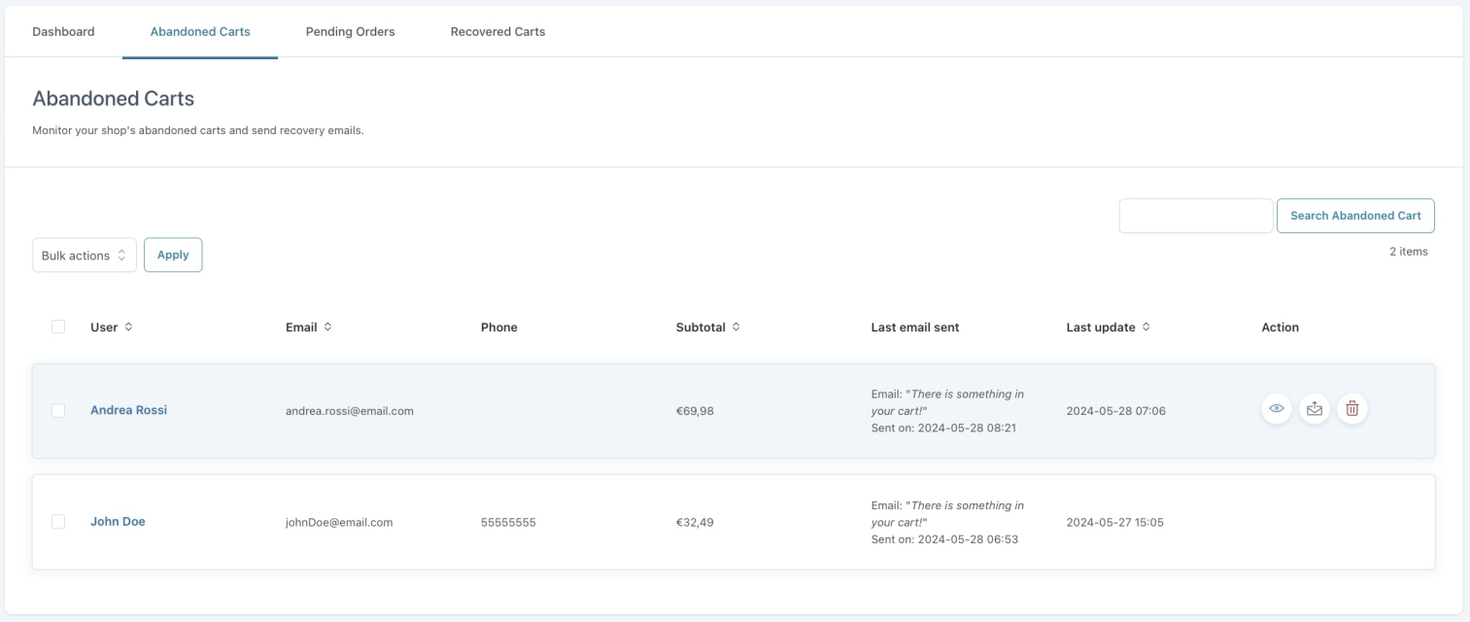This screenshot has width=1470, height=622.
Task: Focus the abandoned cart search field
Action: (1195, 216)
